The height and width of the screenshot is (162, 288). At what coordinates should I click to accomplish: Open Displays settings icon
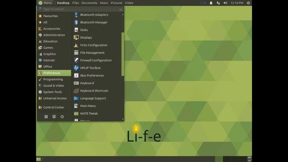click(x=76, y=37)
